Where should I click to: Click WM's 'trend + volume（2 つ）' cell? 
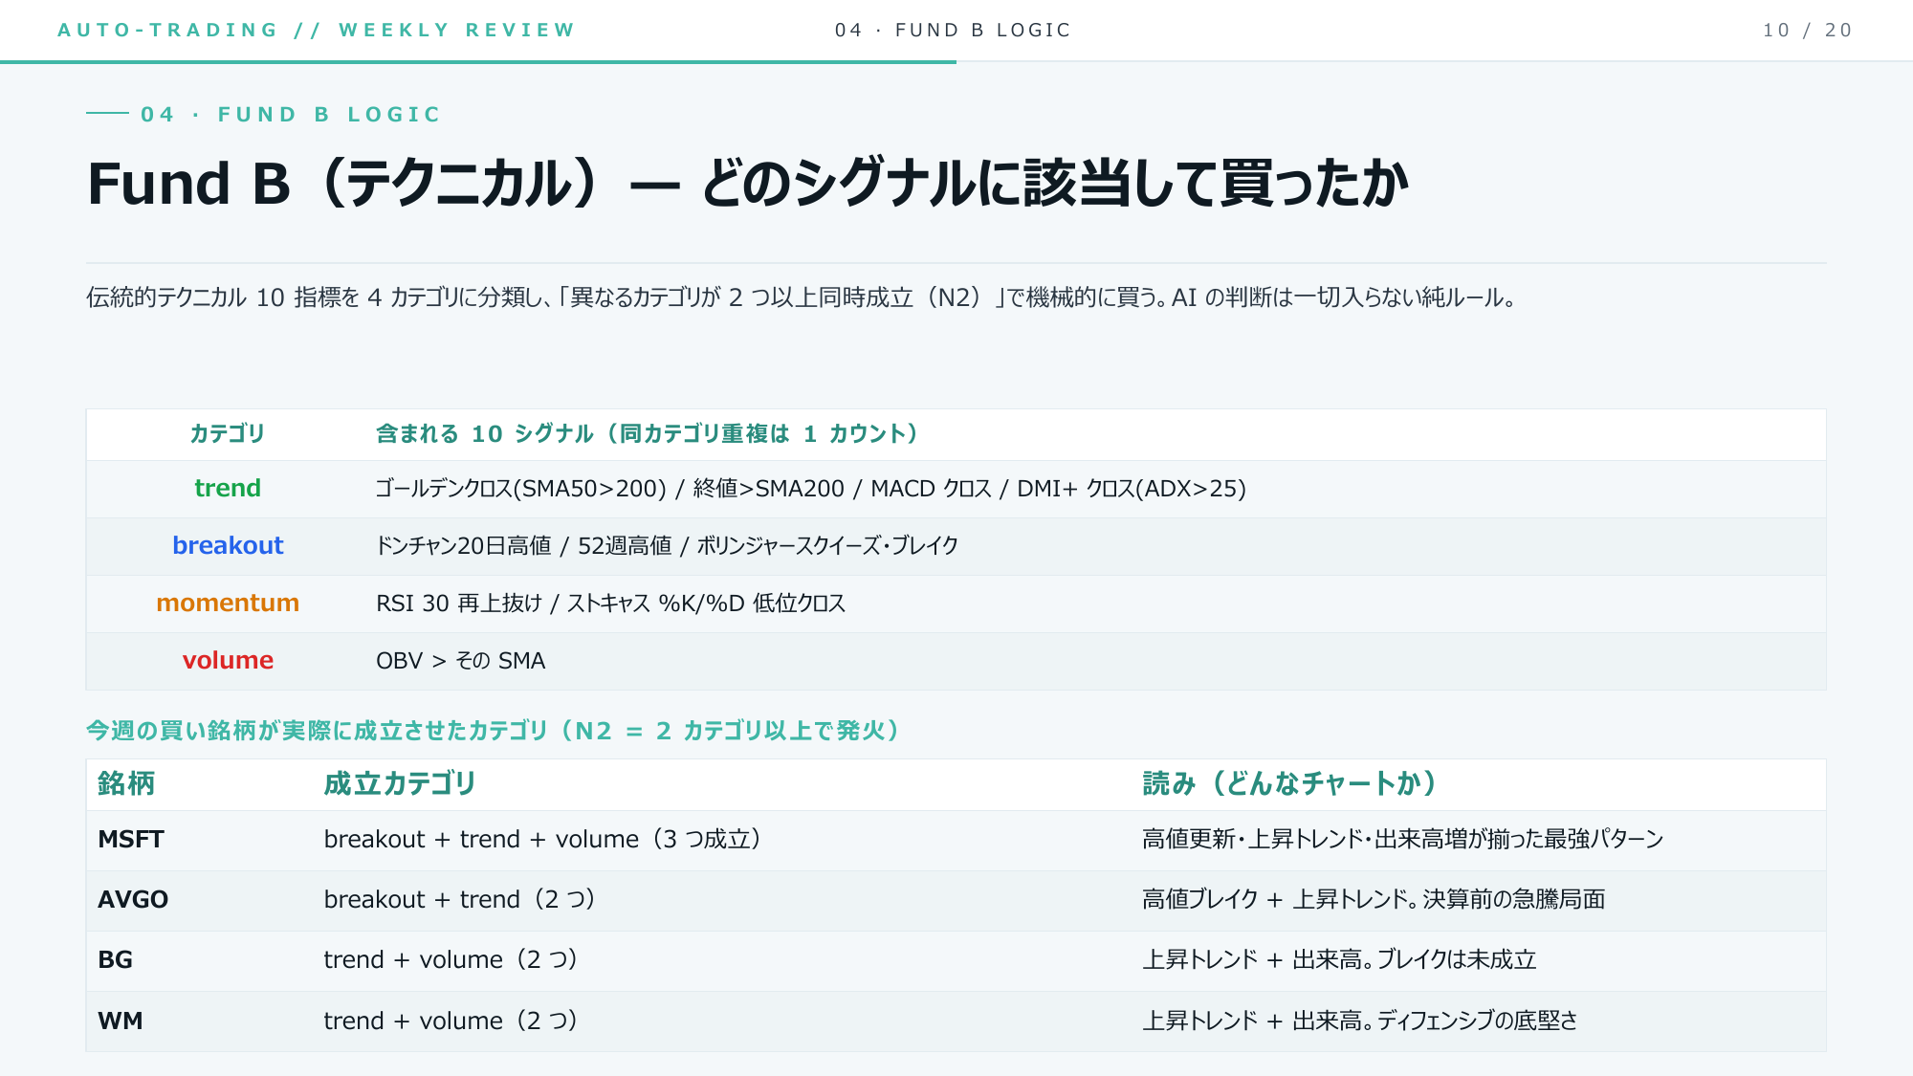pos(451,1021)
